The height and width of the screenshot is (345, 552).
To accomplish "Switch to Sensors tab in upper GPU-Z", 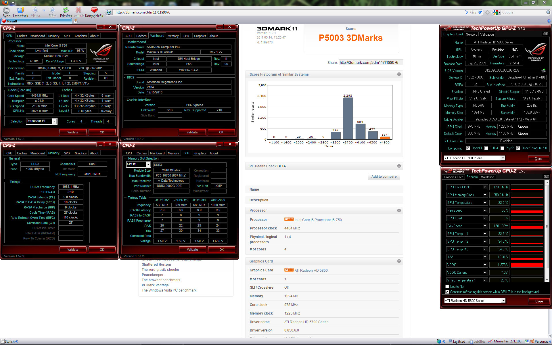I will [471, 34].
